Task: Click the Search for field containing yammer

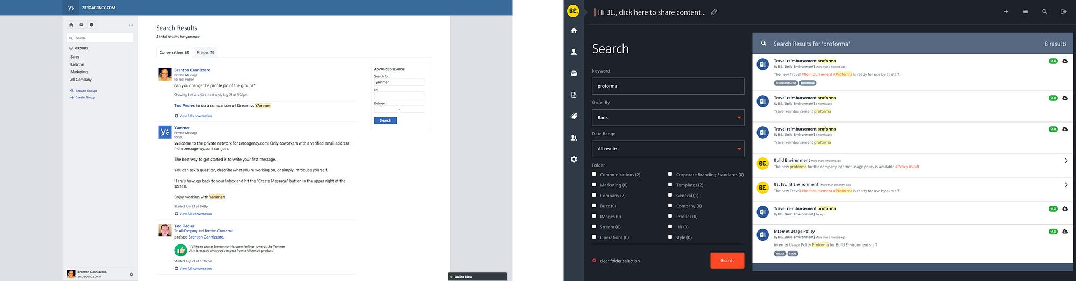Action: pos(399,82)
